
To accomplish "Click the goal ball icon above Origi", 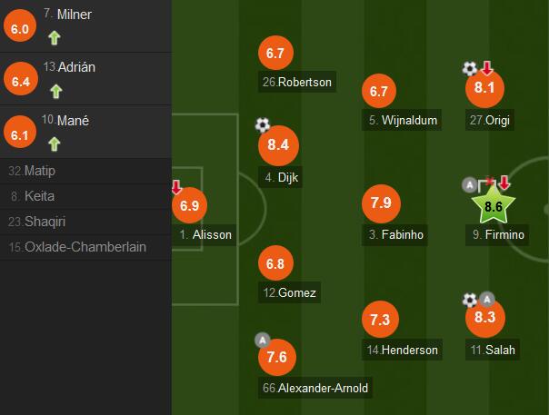I will click(470, 69).
